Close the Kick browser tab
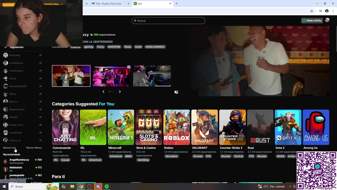 [170, 4]
